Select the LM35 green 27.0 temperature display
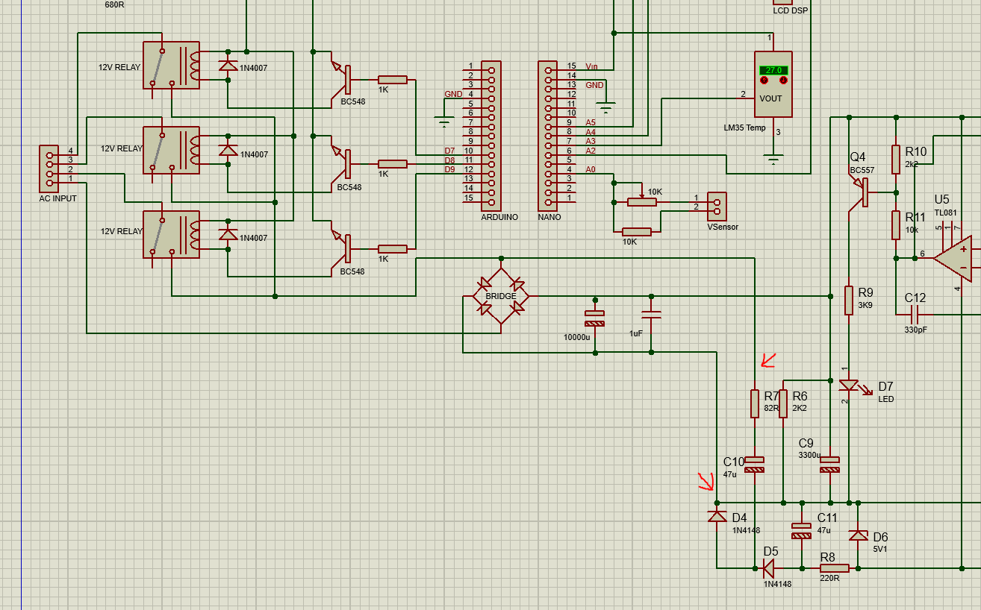The image size is (981, 610). point(773,70)
